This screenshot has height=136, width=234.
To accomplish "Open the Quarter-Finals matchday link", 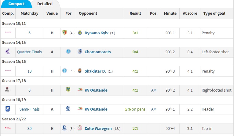I will (x=29, y=52).
